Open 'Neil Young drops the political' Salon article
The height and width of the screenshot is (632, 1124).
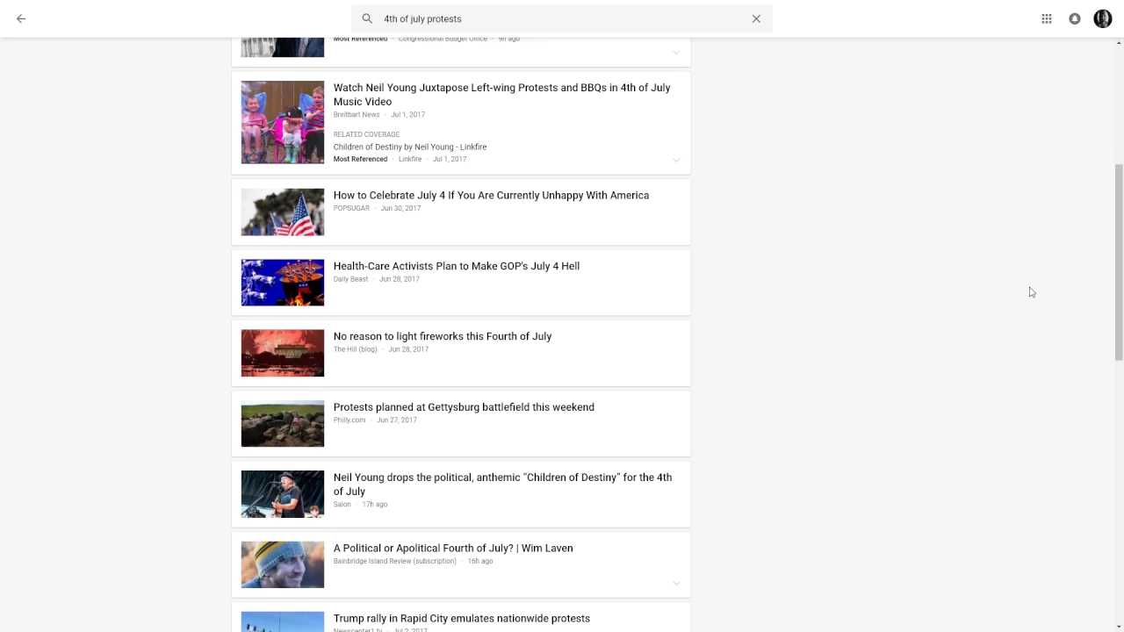pyautogui.click(x=502, y=485)
